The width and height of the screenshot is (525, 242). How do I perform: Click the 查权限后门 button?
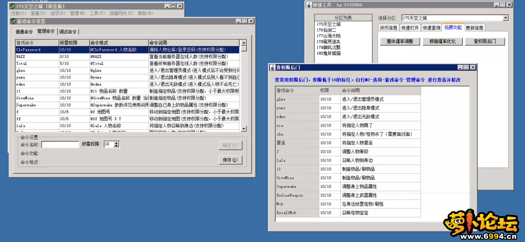(485, 41)
